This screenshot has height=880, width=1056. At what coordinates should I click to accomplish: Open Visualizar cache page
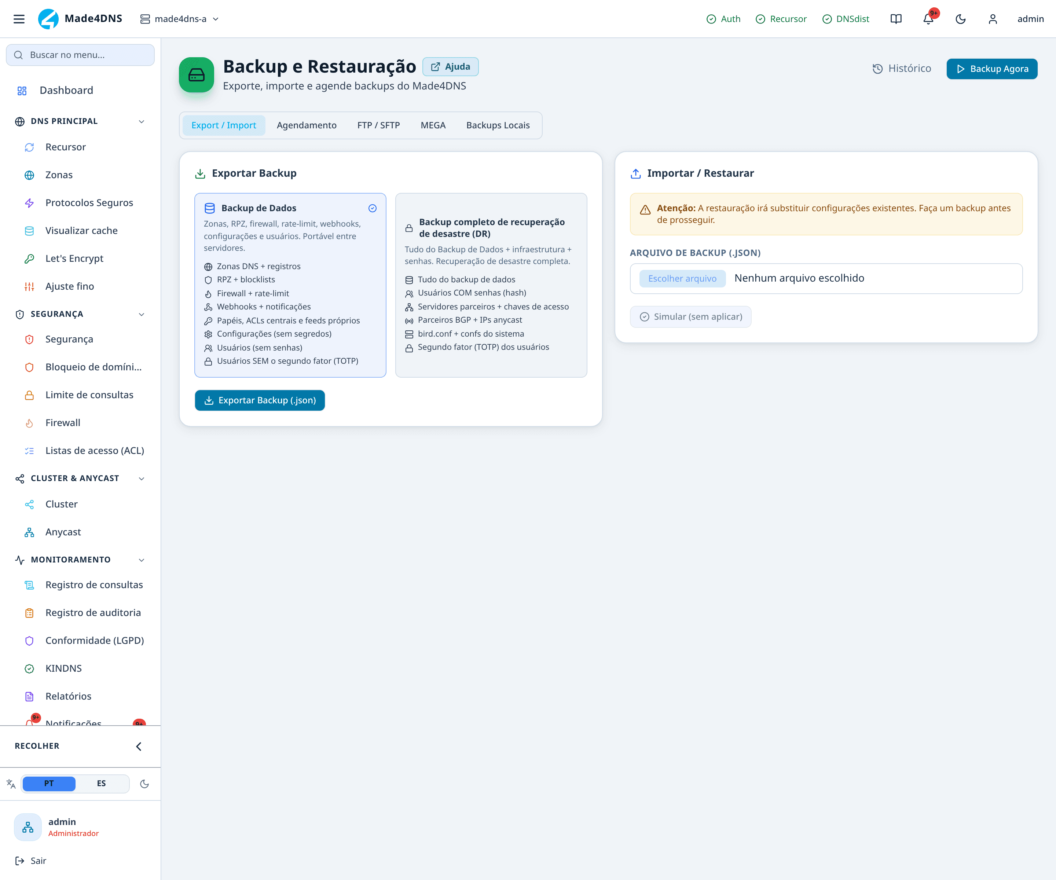(x=80, y=231)
